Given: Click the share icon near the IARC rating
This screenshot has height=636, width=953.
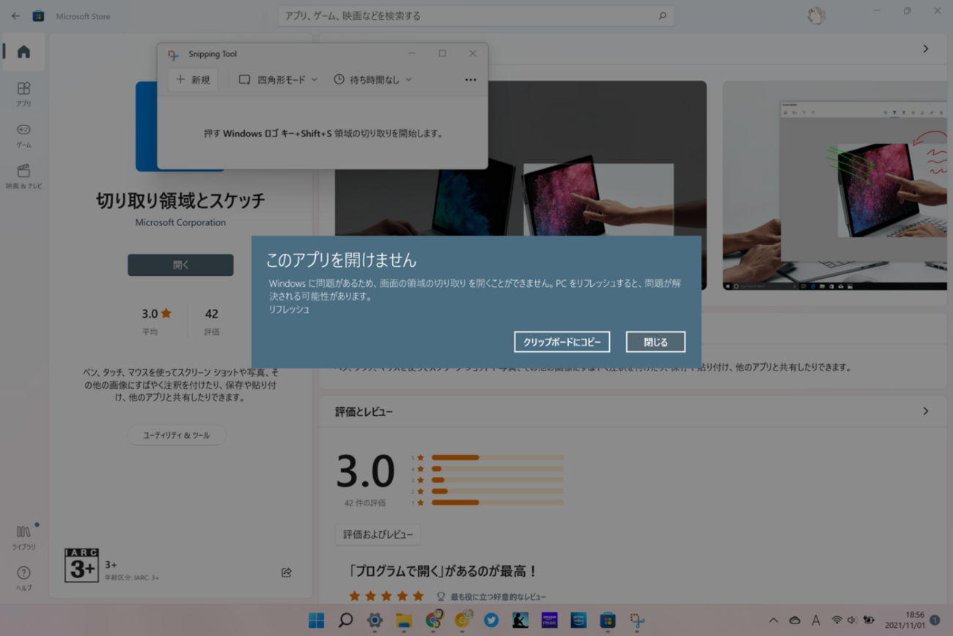Looking at the screenshot, I should click(x=287, y=572).
